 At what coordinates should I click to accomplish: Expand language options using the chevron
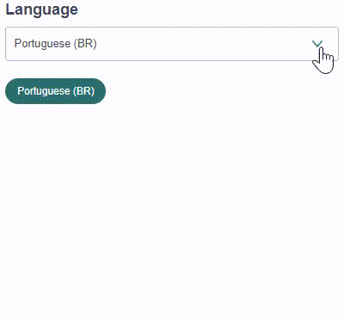click(x=317, y=44)
